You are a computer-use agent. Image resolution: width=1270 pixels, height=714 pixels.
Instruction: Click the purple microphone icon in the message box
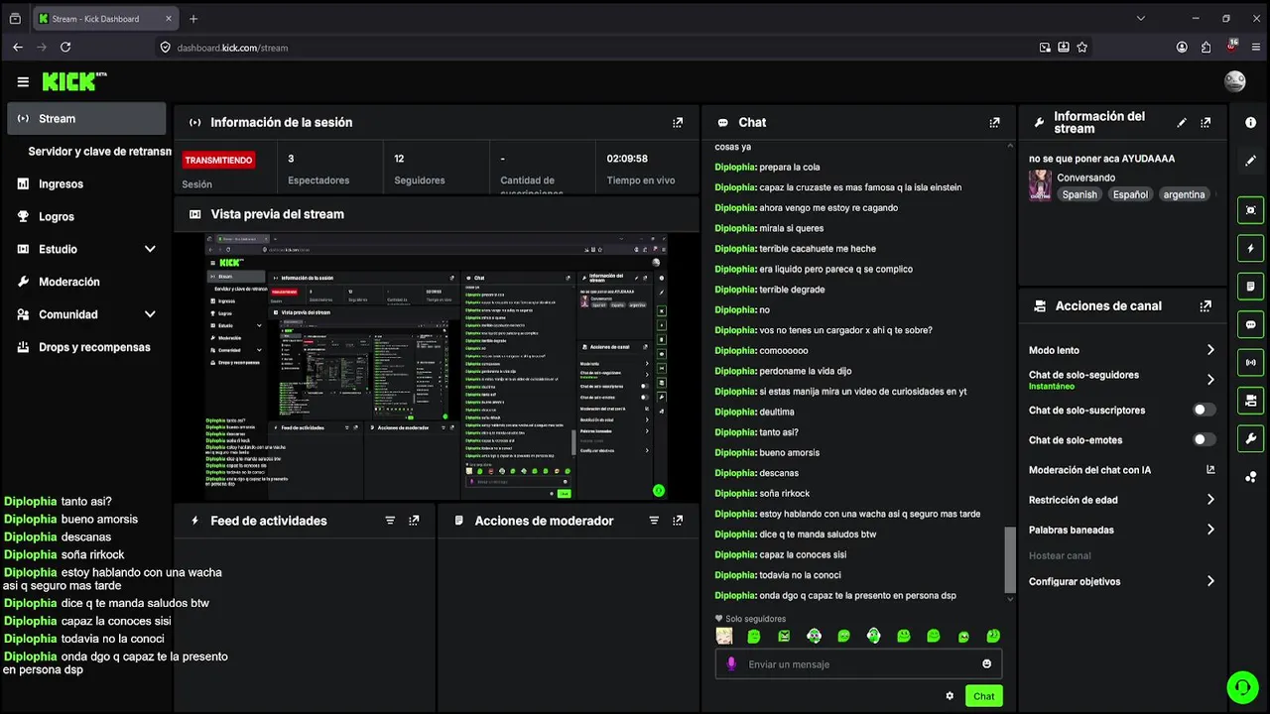(732, 664)
